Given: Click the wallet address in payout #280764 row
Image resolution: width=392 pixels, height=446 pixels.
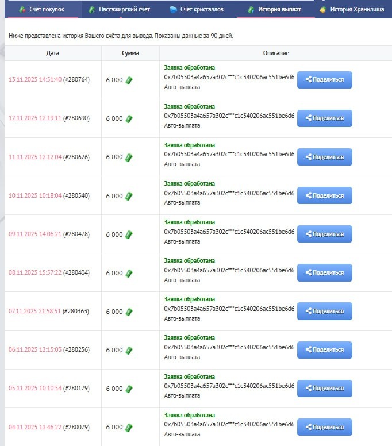Looking at the screenshot, I should [229, 76].
